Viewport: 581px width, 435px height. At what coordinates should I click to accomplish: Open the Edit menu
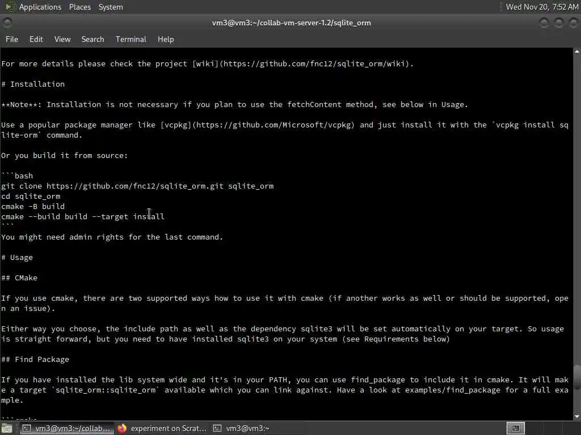click(x=36, y=39)
